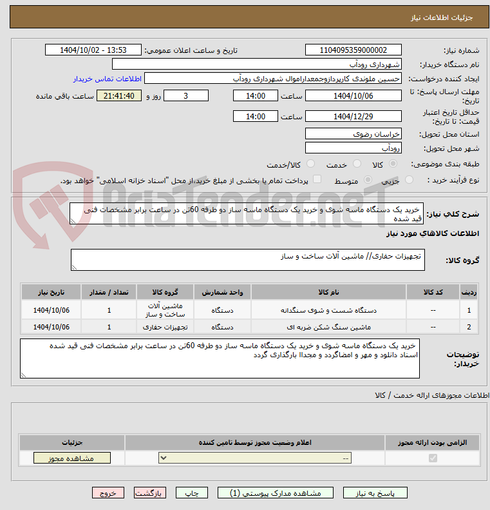Click the خروج exit button

coord(108,493)
